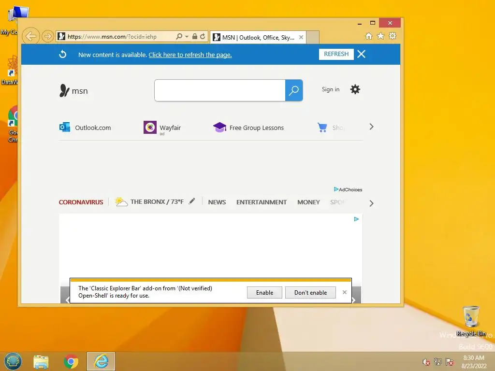Open the Outlook.com shortcut

(85, 128)
